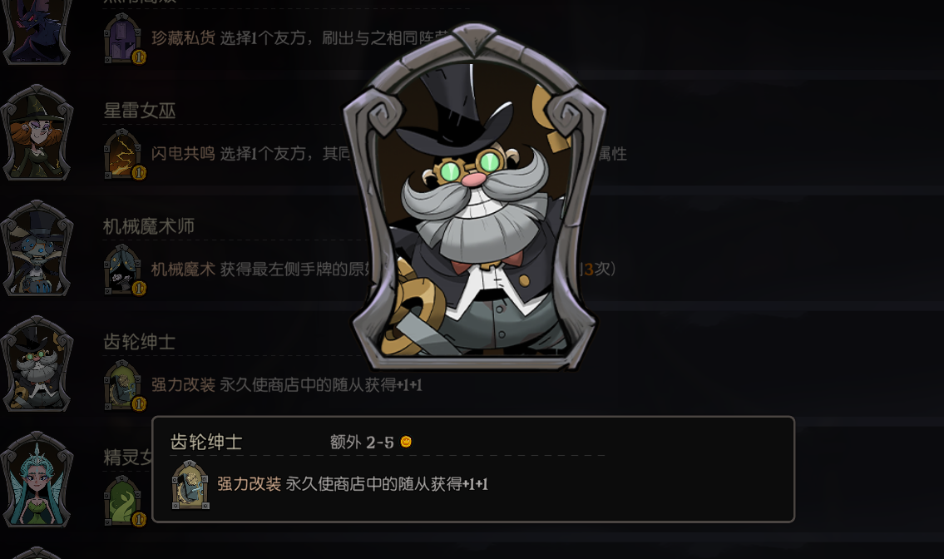Select the 星雷女巫 witch portrait
Viewport: 944px width, 559px height.
point(37,132)
